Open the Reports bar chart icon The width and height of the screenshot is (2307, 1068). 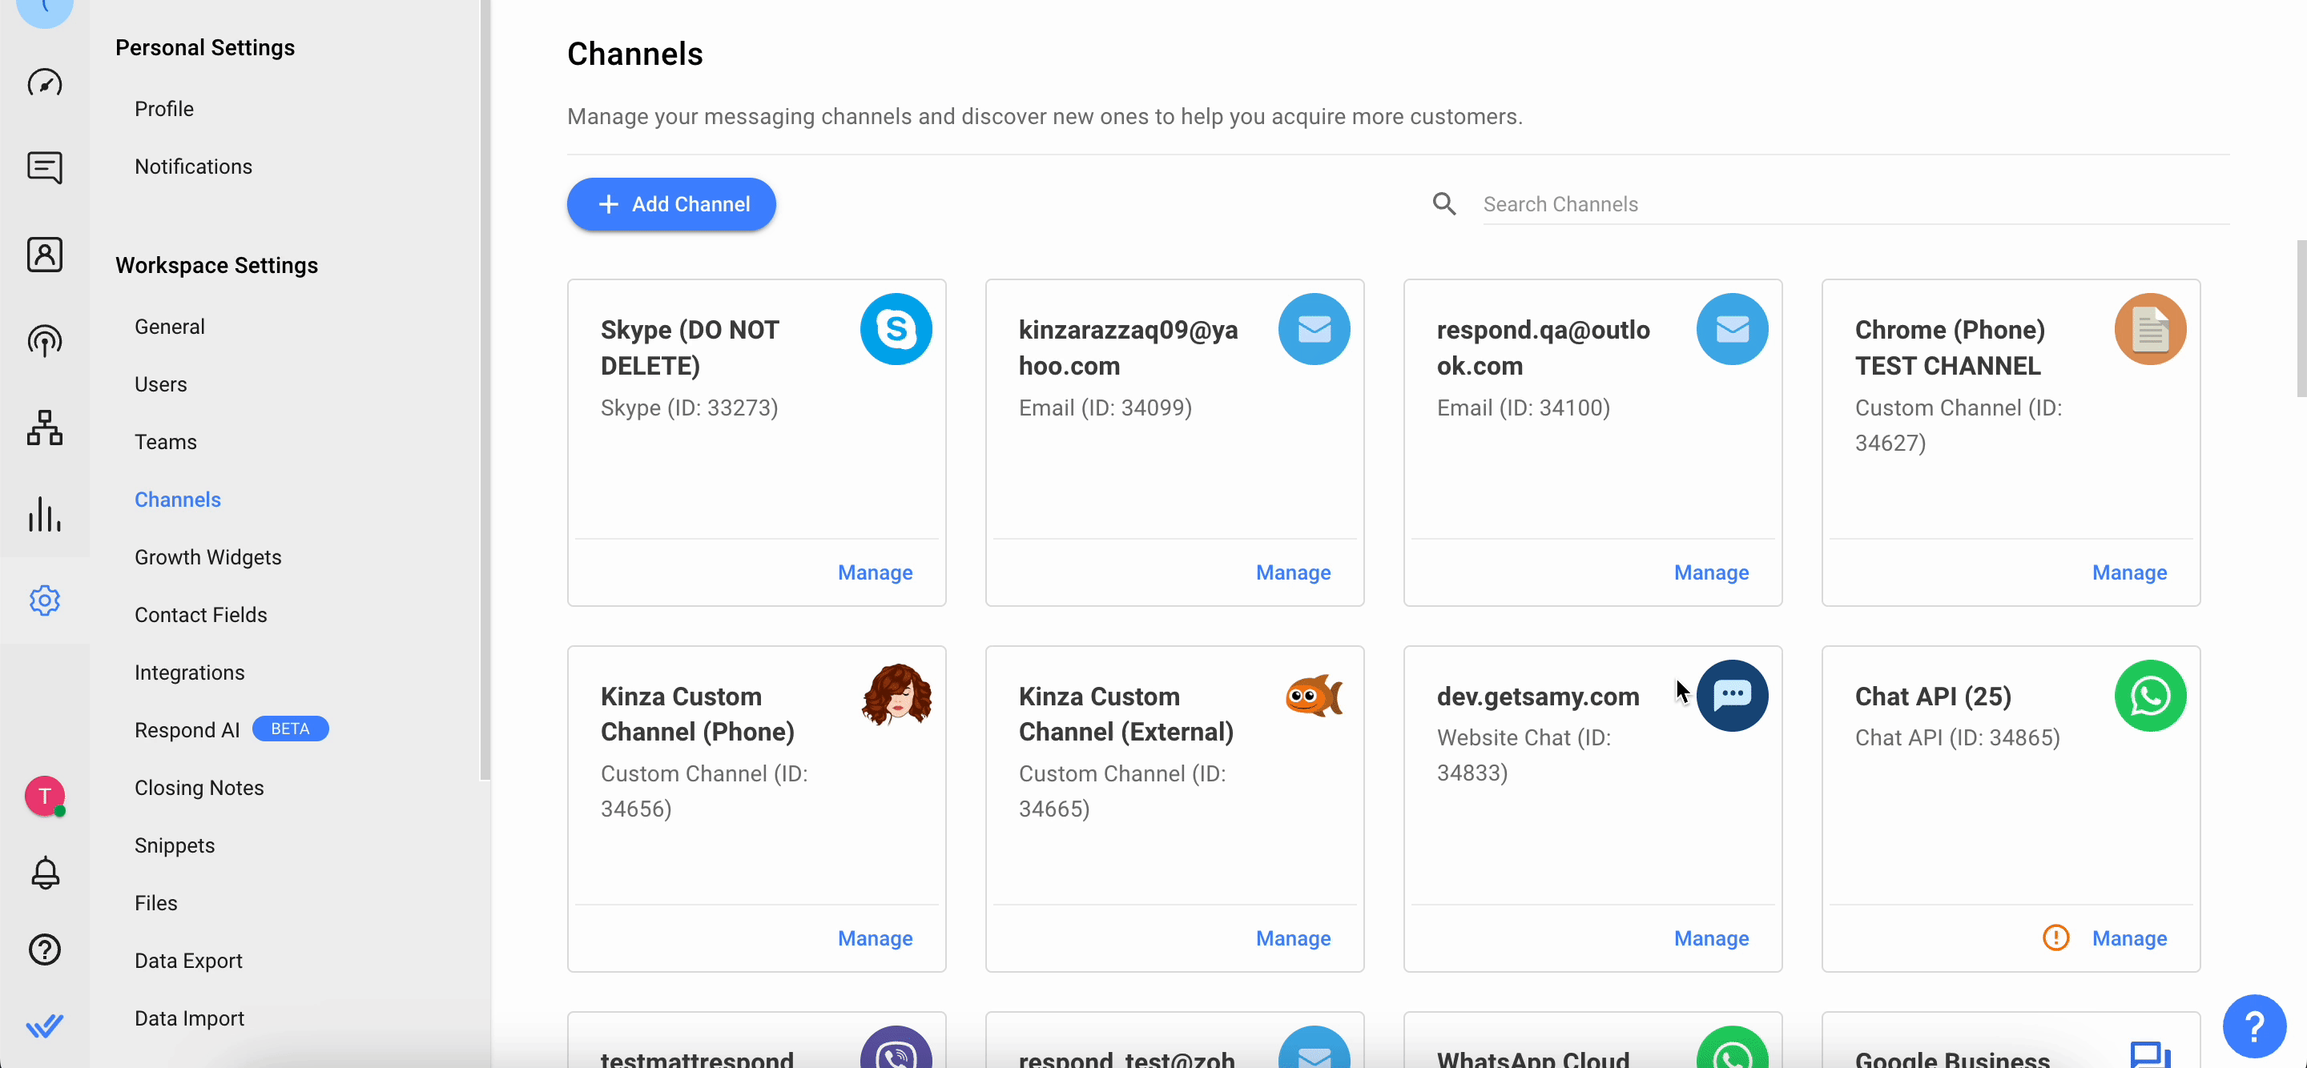pos(45,514)
